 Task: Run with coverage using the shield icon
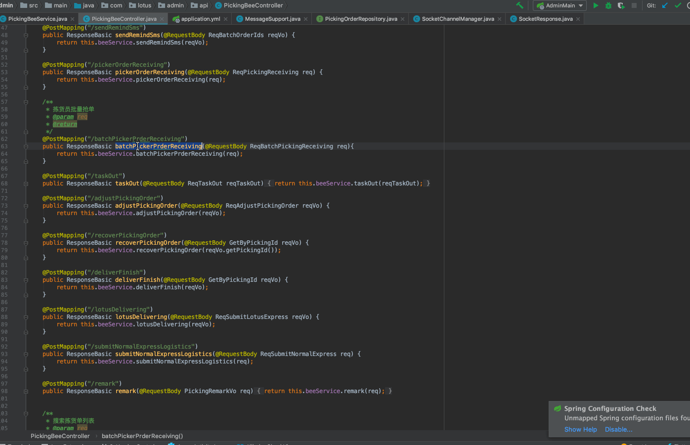621,5
